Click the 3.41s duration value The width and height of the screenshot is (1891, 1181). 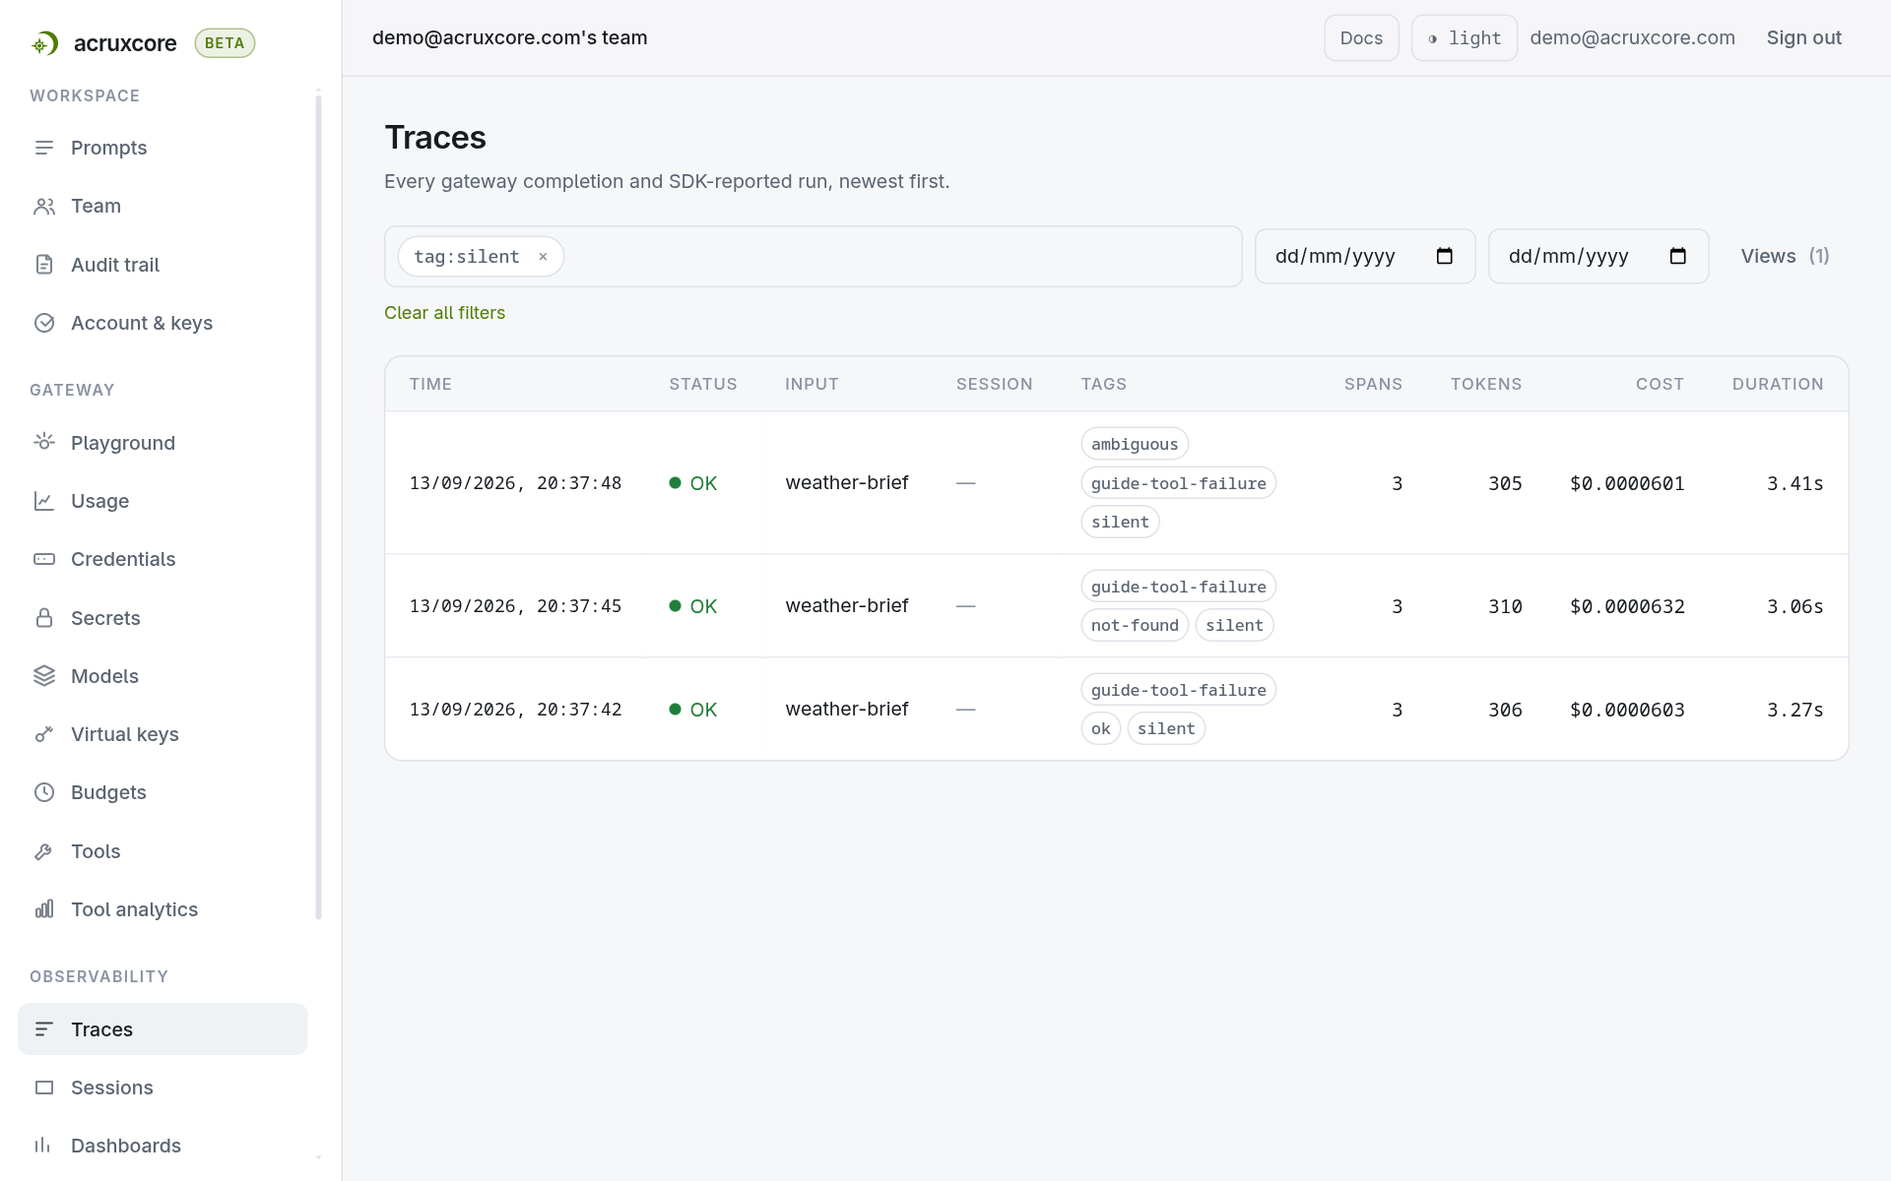[1794, 483]
